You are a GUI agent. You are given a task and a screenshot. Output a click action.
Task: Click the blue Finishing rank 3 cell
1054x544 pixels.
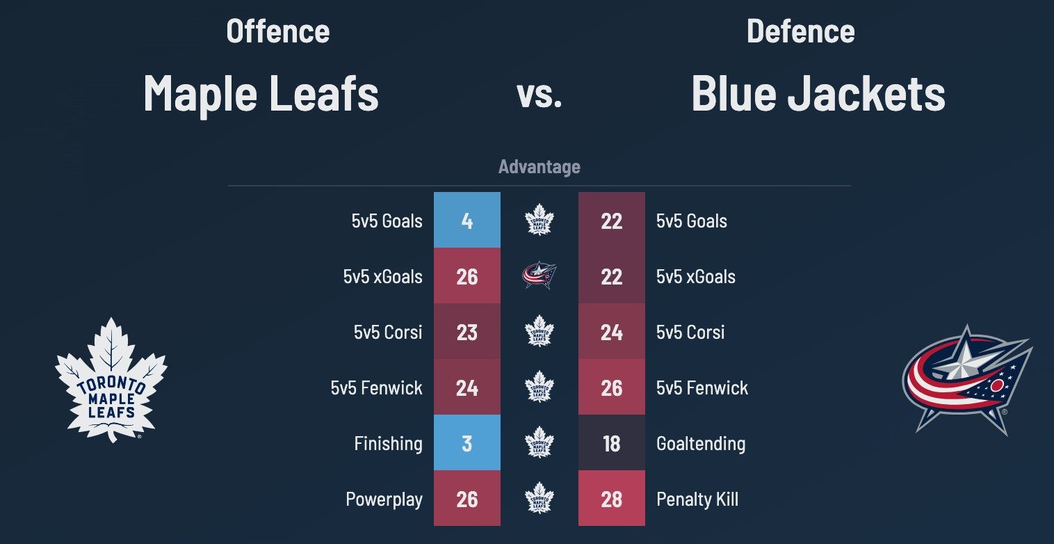[x=467, y=443]
